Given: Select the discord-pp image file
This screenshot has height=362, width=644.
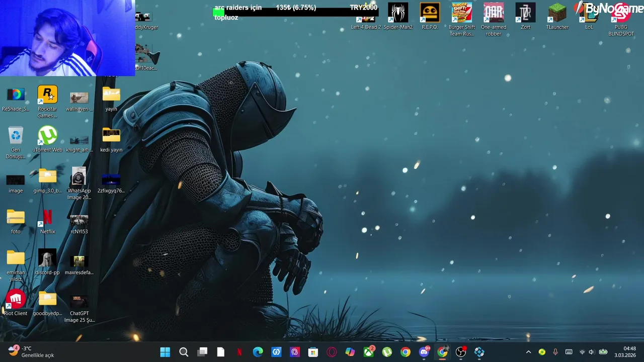Looking at the screenshot, I should click(x=47, y=262).
